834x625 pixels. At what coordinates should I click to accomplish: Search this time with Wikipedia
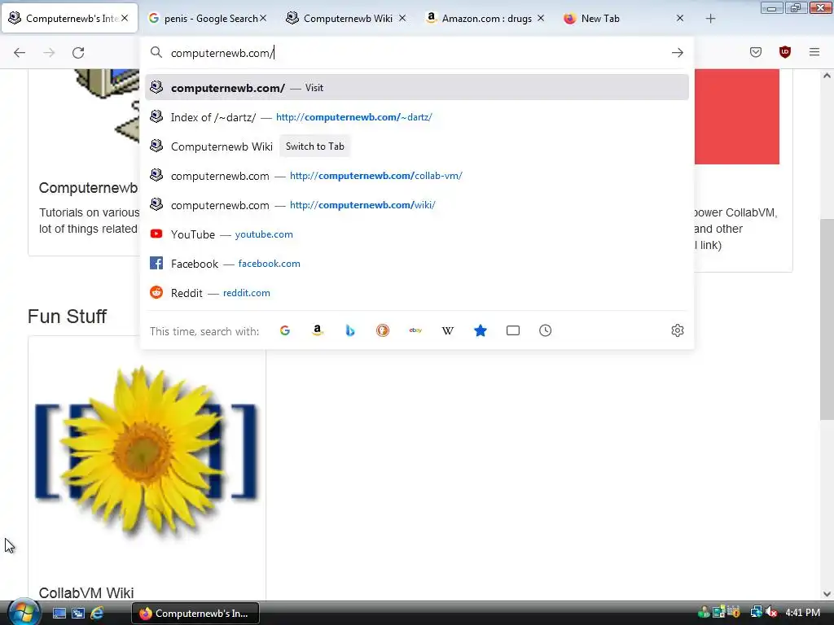tap(448, 330)
